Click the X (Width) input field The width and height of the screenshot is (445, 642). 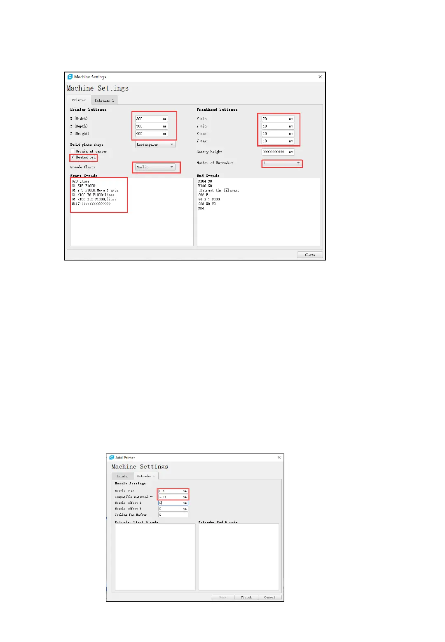point(151,119)
